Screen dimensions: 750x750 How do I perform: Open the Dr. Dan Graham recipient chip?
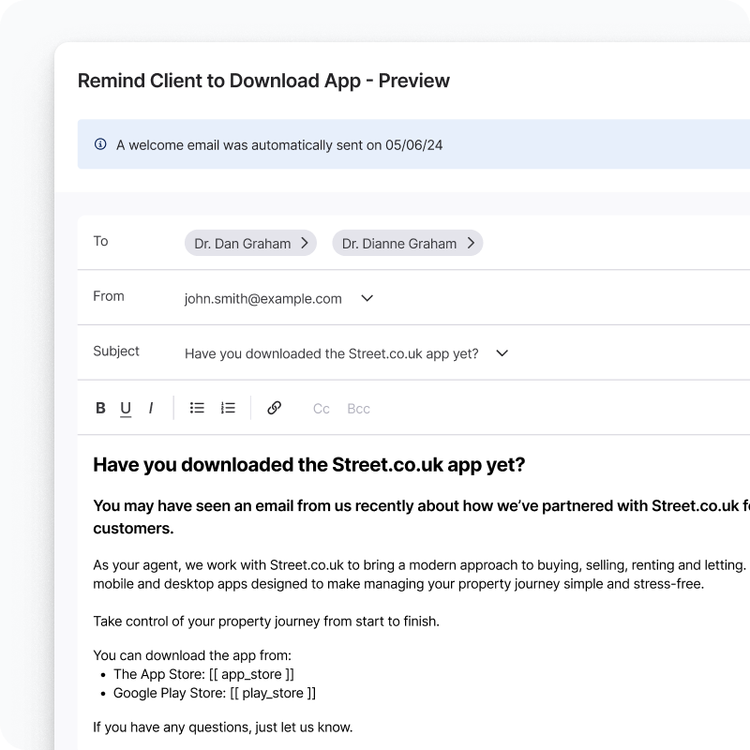point(250,243)
